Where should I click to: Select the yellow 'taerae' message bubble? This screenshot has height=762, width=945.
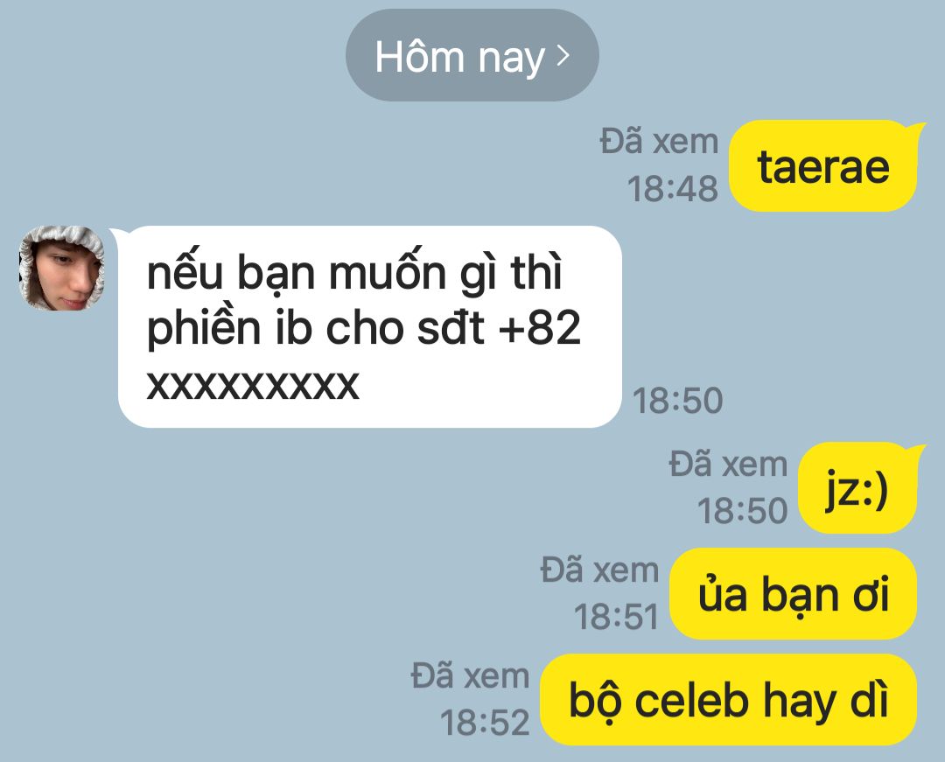(824, 166)
